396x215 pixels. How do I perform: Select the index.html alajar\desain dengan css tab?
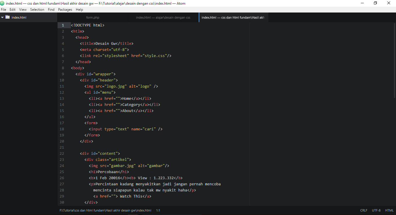[163, 17]
